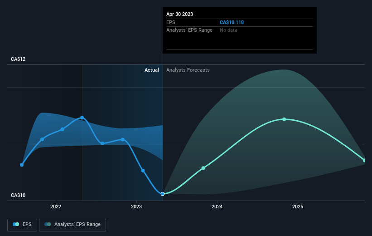
Task: Click the forecast point before 2024
Action: coord(203,168)
